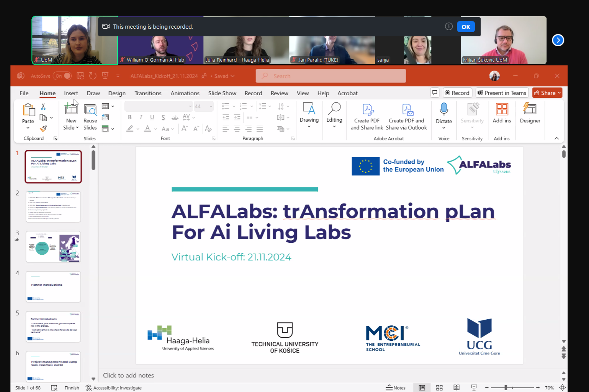Open Reuse Slides
The image size is (589, 392).
coord(90,117)
